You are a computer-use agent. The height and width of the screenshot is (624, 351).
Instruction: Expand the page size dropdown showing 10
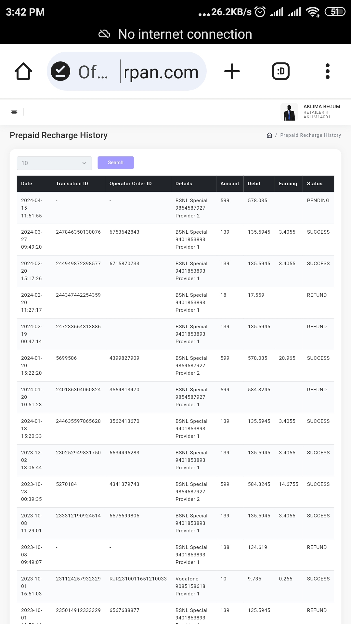[54, 163]
